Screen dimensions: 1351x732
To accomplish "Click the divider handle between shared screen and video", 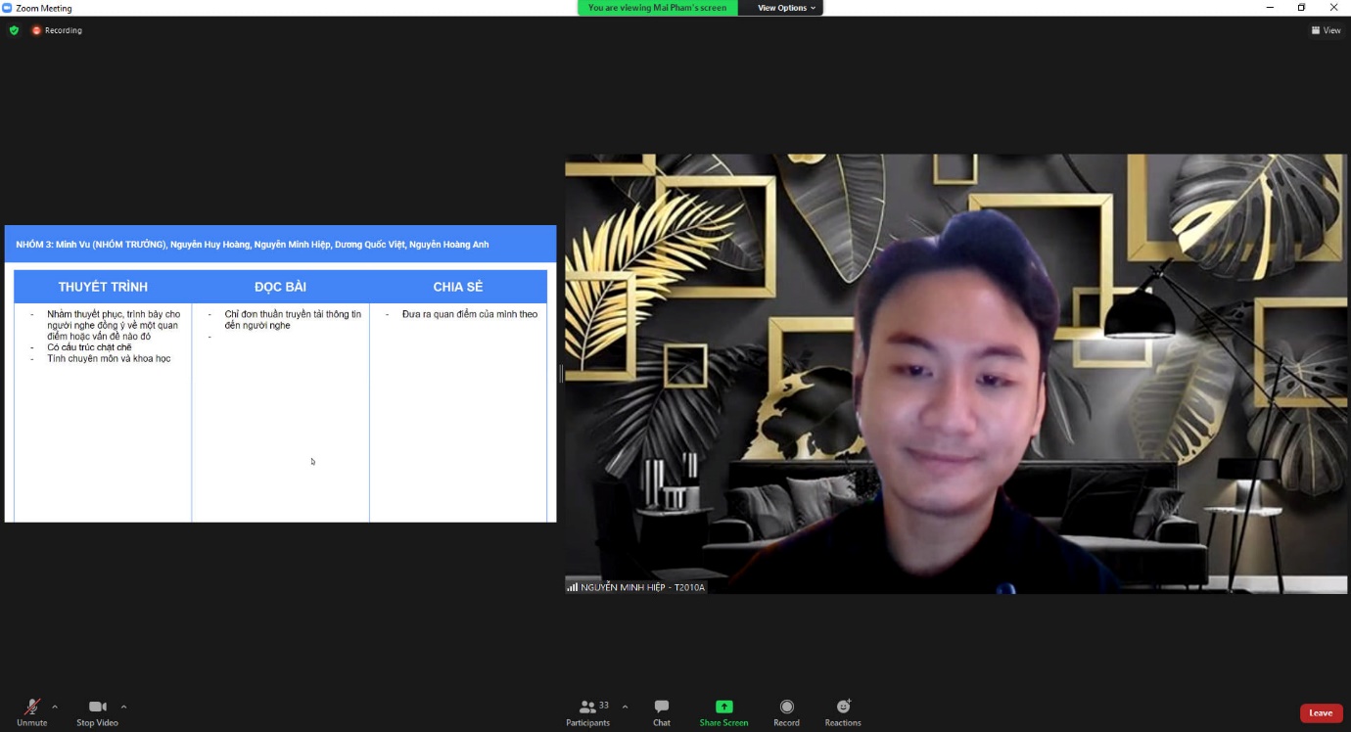I will click(x=561, y=373).
